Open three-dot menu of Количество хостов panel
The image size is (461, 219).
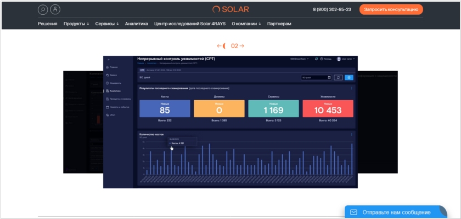tap(352, 135)
